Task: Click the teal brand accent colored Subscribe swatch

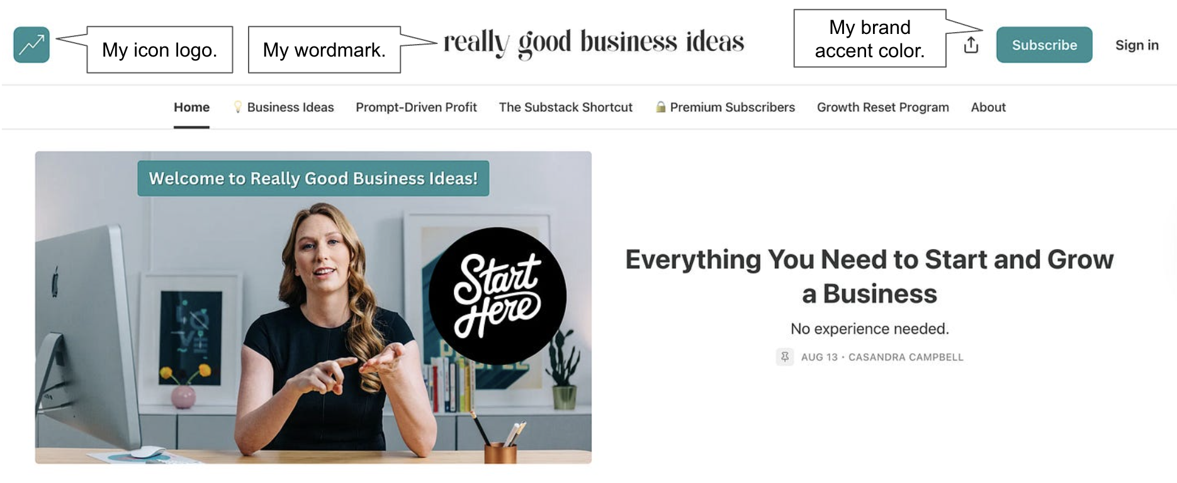Action: pos(1044,45)
